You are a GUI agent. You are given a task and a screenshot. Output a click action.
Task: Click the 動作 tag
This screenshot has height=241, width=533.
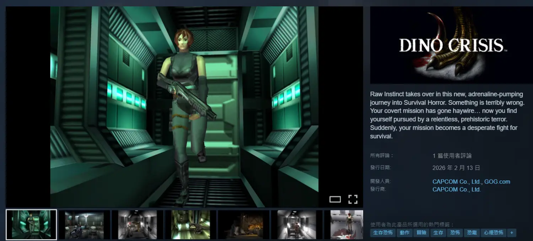(404, 233)
